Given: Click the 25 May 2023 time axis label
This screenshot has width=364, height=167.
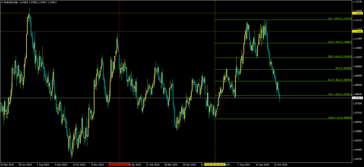Looking at the screenshot, I should pos(7,165).
